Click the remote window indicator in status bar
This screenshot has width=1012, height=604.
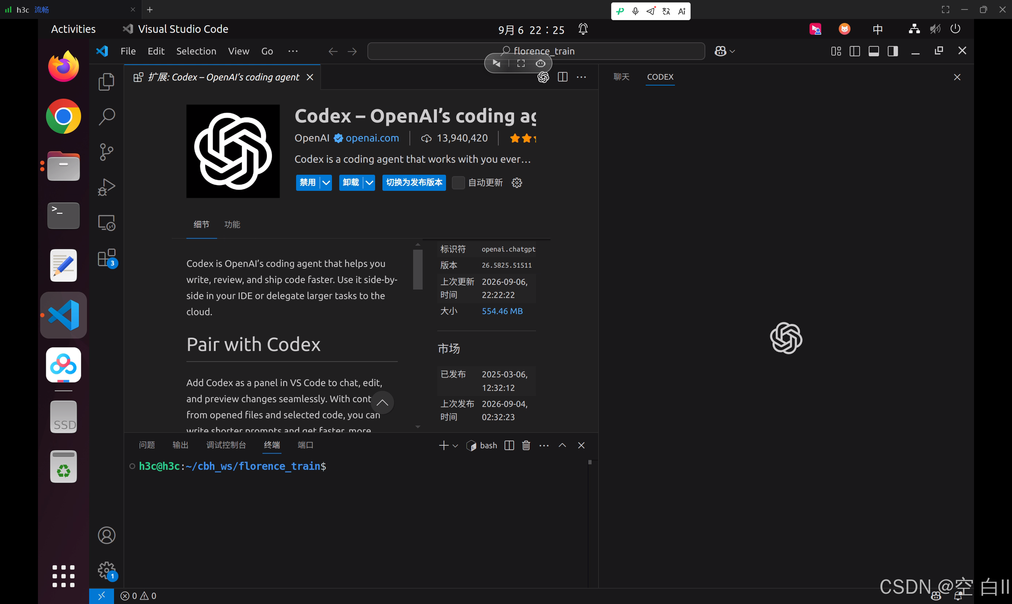tap(101, 596)
